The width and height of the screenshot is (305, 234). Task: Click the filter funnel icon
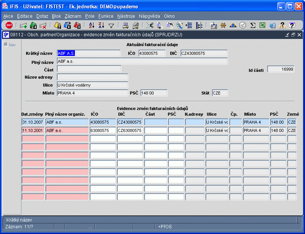click(111, 25)
